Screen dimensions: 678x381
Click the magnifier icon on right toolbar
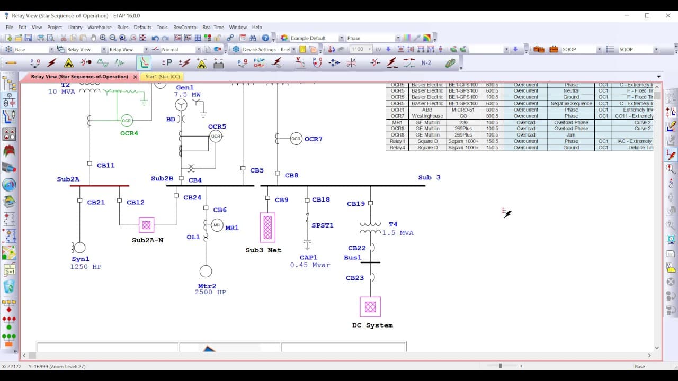671,169
